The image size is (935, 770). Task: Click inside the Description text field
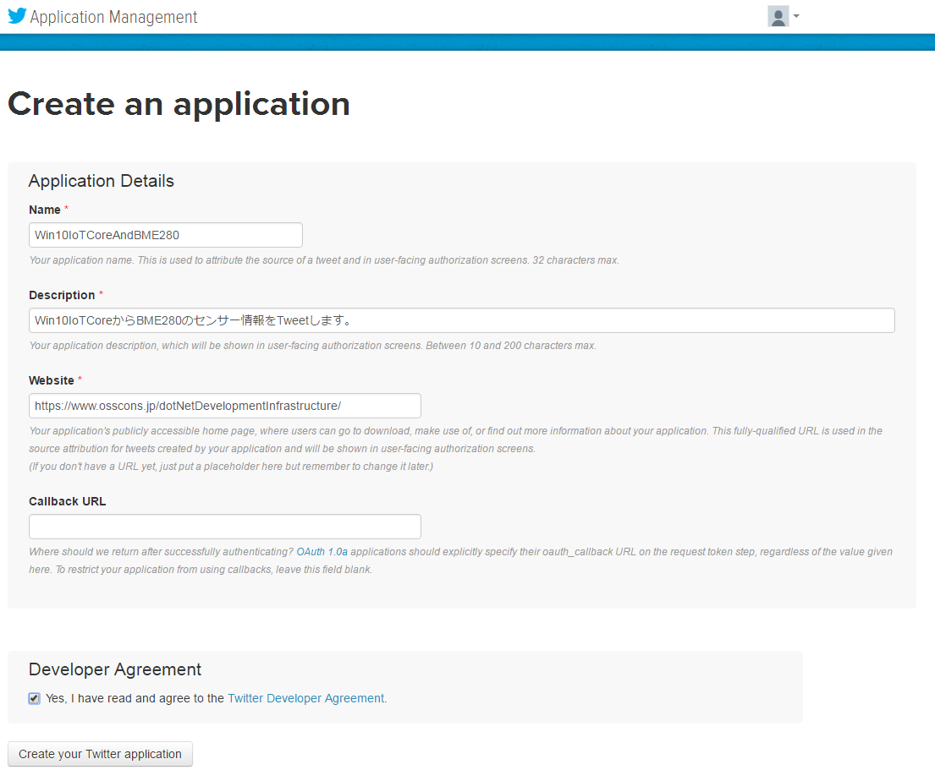461,320
